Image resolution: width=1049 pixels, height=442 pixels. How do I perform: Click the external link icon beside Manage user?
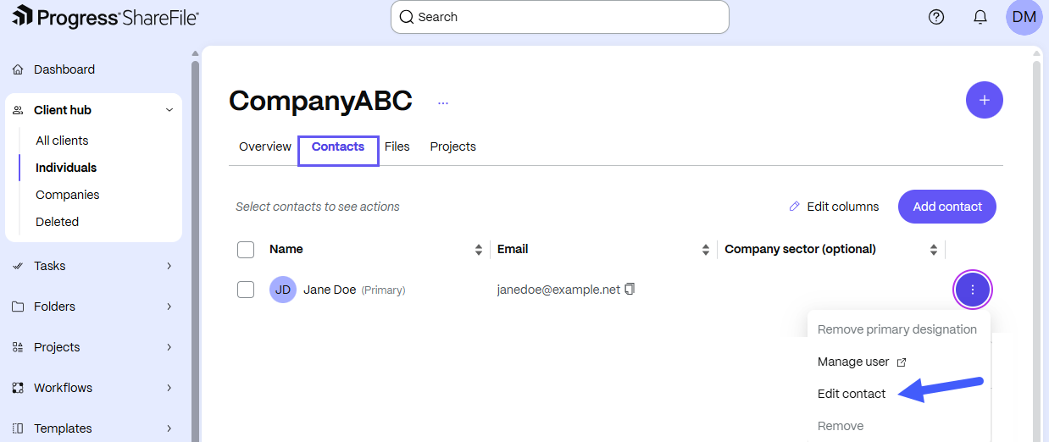coord(902,362)
